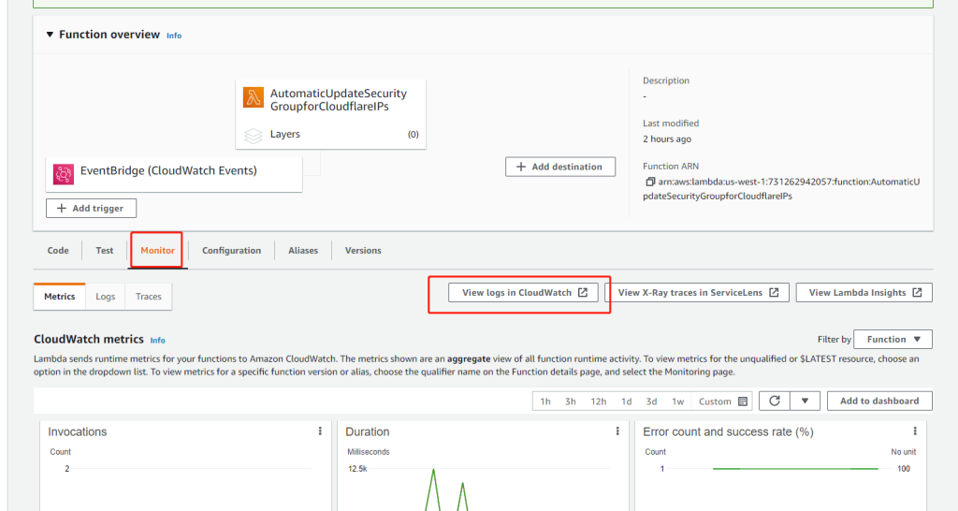958x511 pixels.
Task: Click the Layers stack icon
Action: coord(254,135)
